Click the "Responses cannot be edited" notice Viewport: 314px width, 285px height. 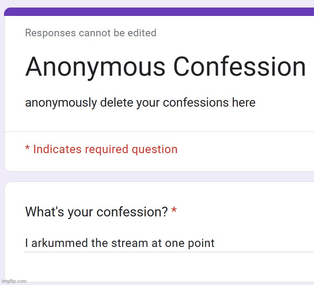click(90, 33)
